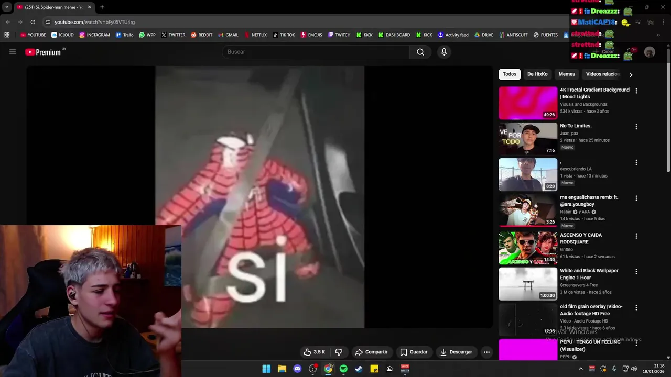Click the taskbar volume speaker icon
671x377 pixels.
(634, 369)
